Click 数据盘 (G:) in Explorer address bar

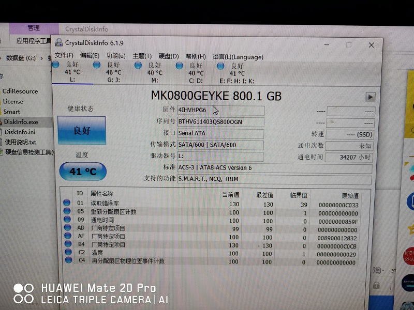click(x=21, y=58)
